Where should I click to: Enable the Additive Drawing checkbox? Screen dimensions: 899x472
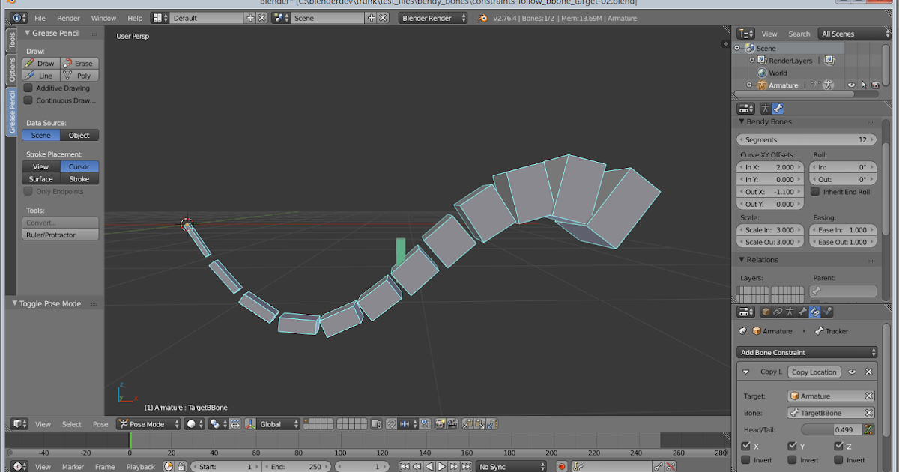(28, 88)
